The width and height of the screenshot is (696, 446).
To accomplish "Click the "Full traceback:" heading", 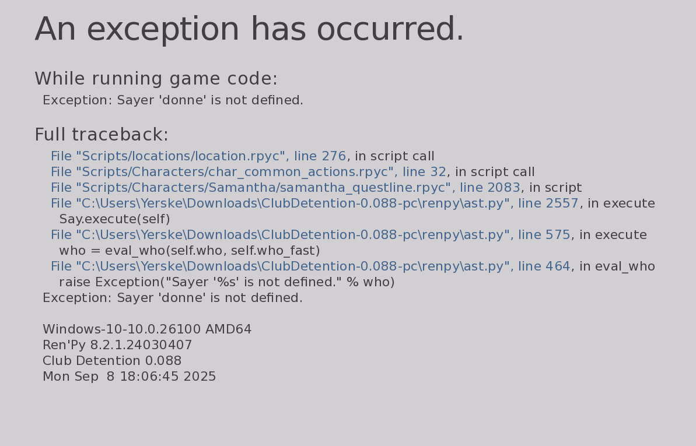I will pyautogui.click(x=102, y=135).
